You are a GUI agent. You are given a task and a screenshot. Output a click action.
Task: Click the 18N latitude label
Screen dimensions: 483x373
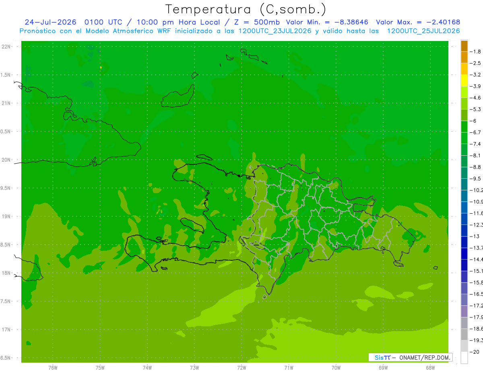[x=6, y=273]
